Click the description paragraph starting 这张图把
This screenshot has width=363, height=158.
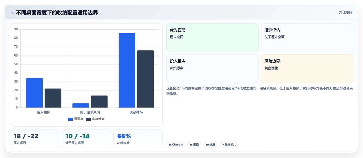[260, 91]
